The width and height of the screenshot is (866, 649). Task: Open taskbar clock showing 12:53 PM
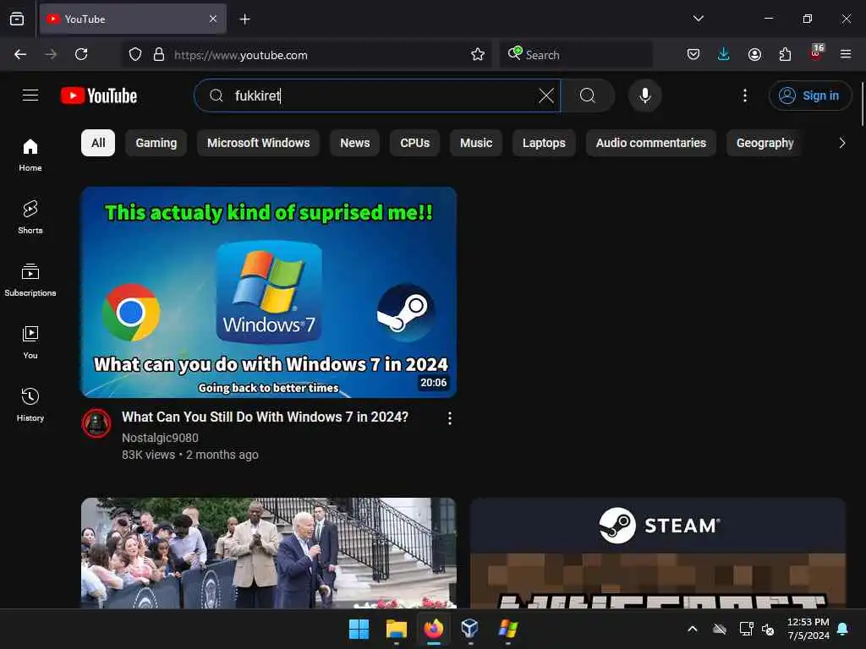click(808, 629)
